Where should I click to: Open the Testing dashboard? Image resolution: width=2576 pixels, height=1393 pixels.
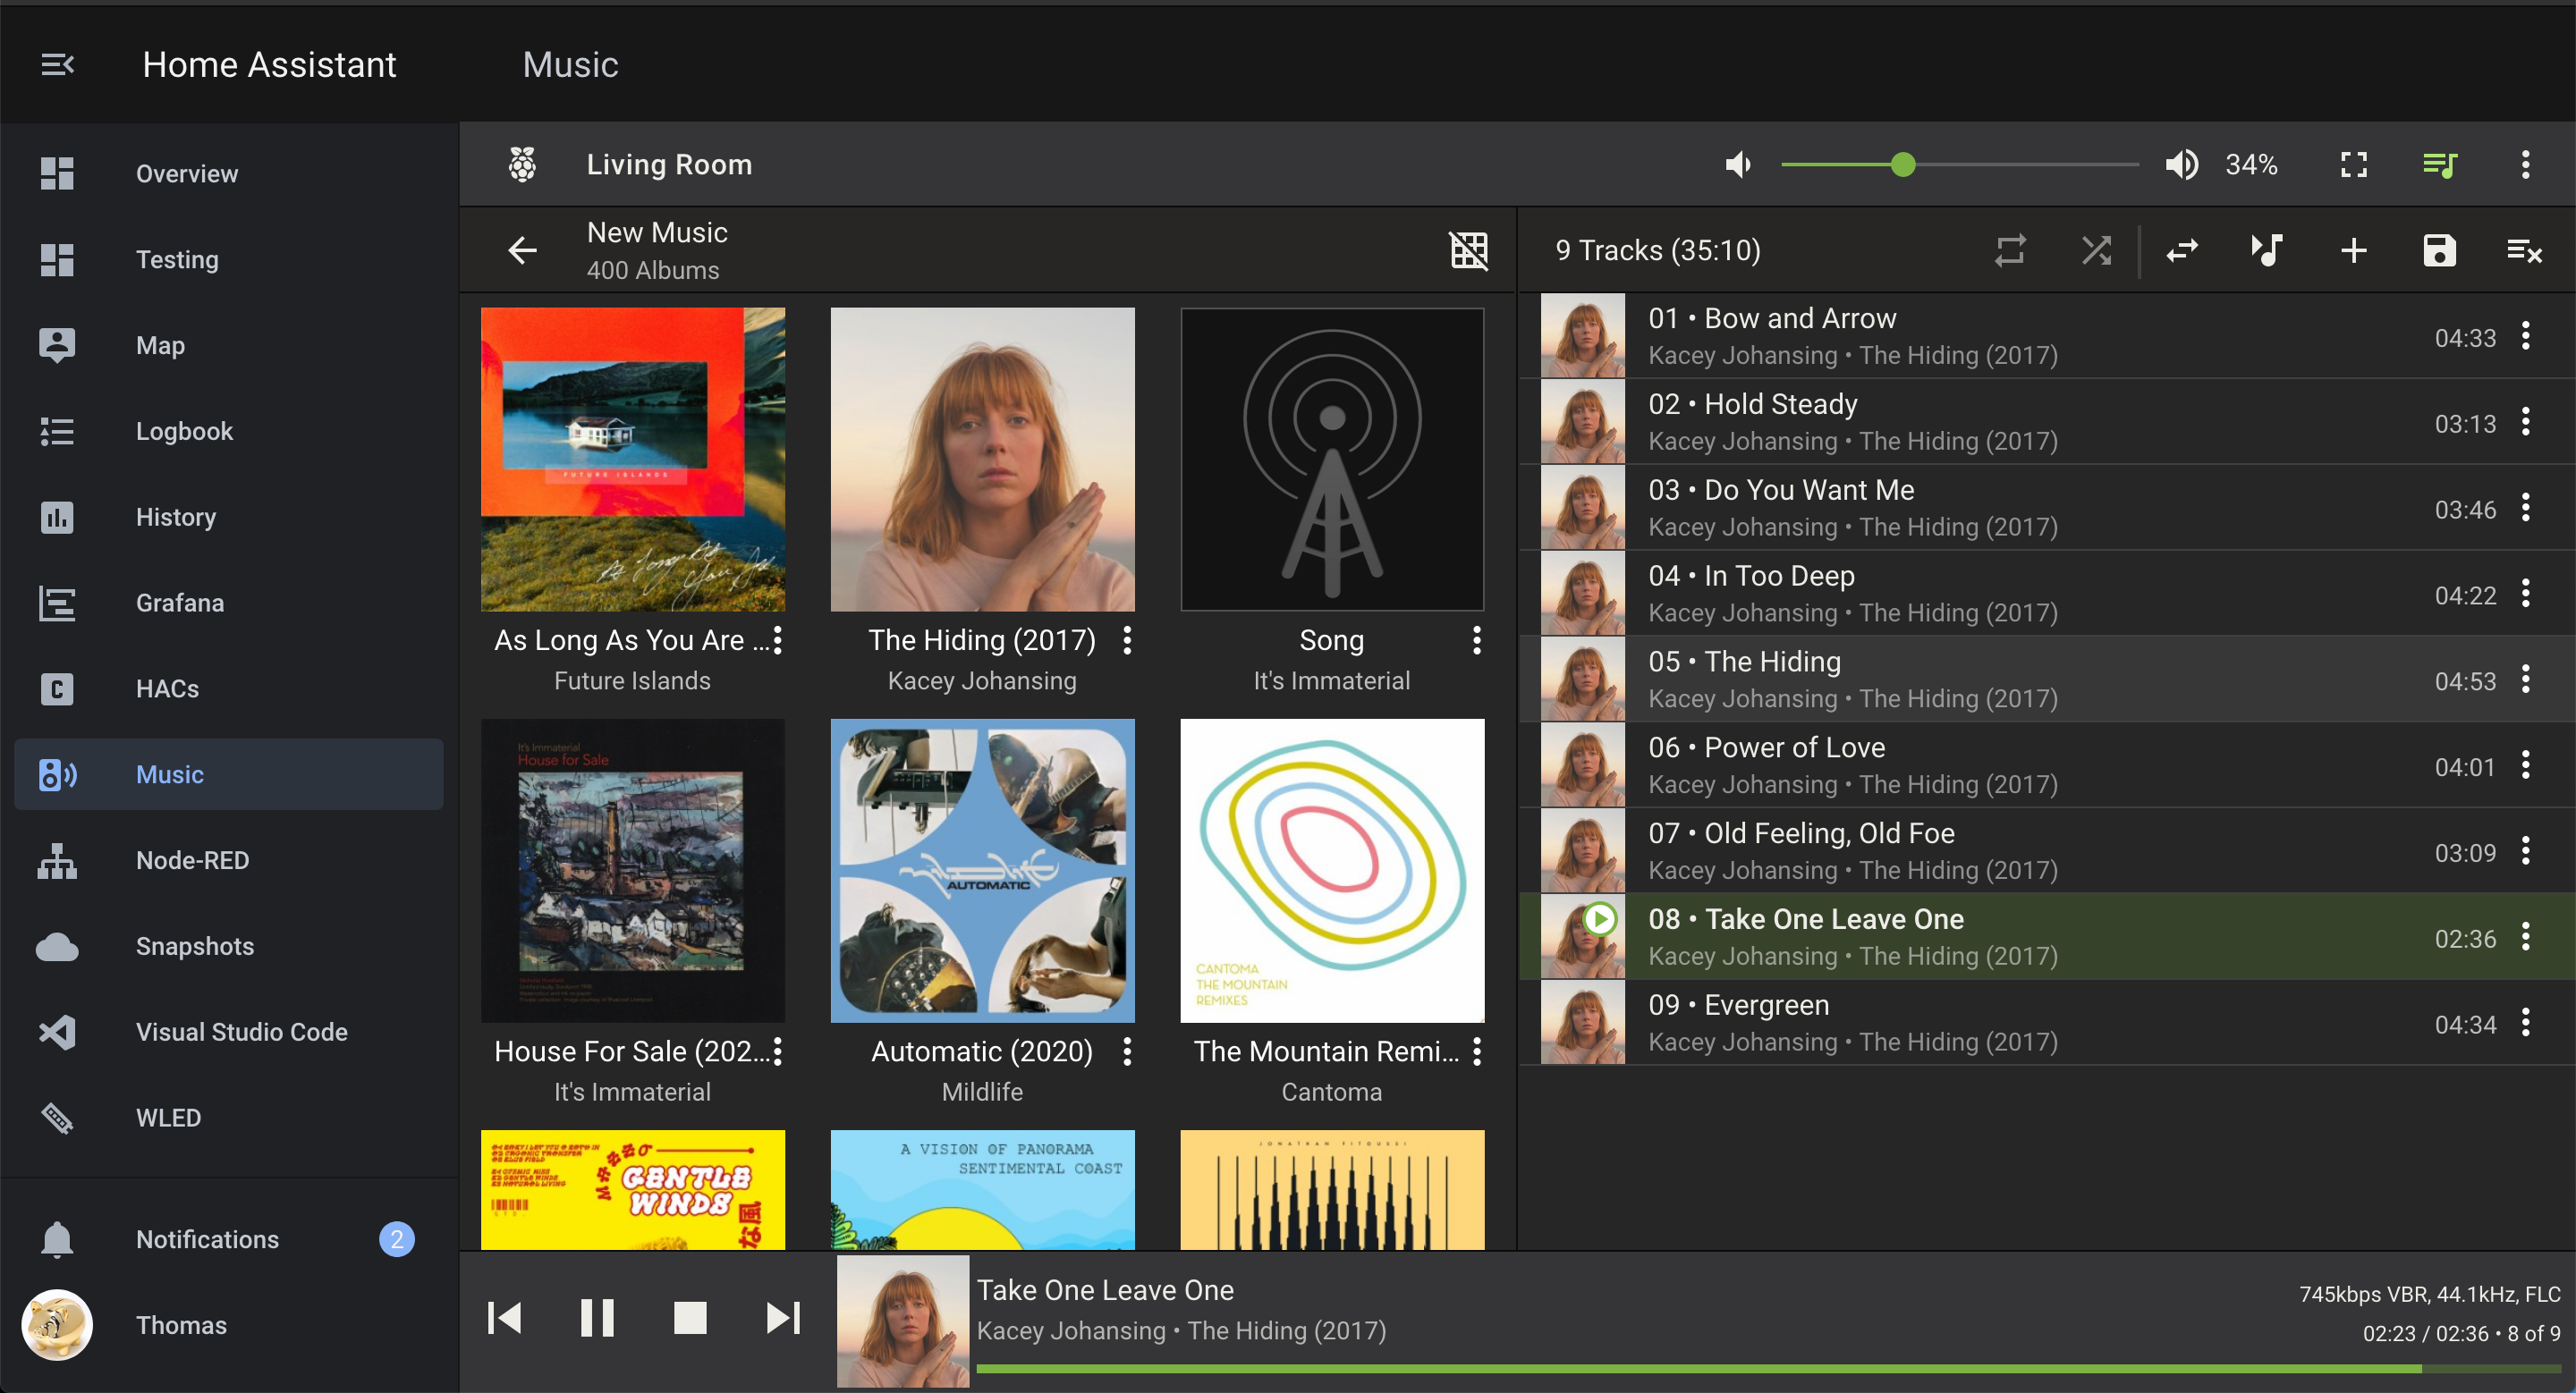pyautogui.click(x=228, y=258)
